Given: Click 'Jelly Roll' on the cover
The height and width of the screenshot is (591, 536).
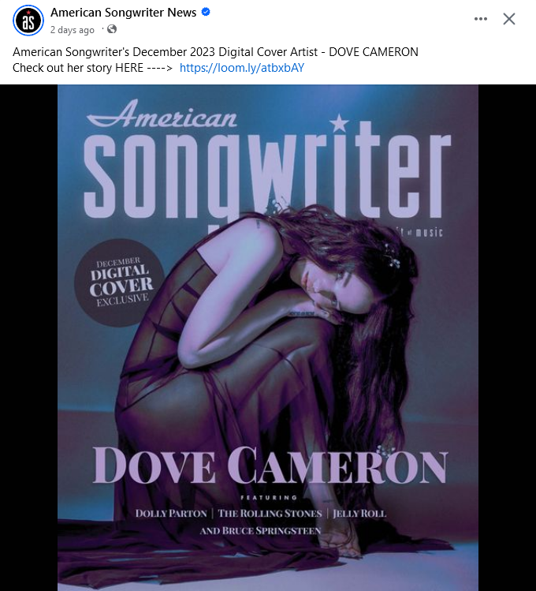Looking at the screenshot, I should 359,514.
